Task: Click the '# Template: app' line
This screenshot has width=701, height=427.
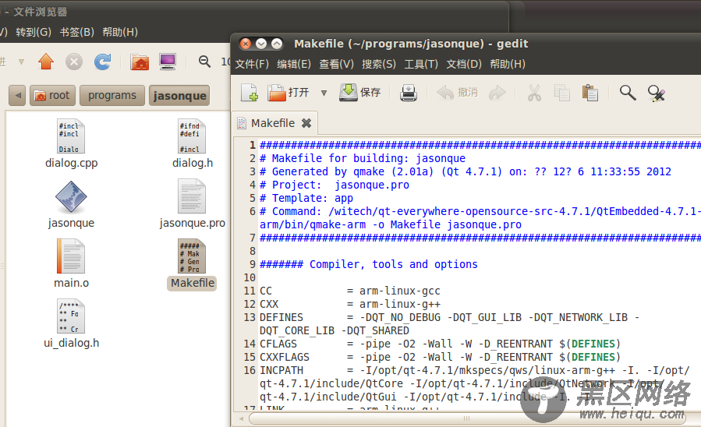Action: click(x=306, y=199)
